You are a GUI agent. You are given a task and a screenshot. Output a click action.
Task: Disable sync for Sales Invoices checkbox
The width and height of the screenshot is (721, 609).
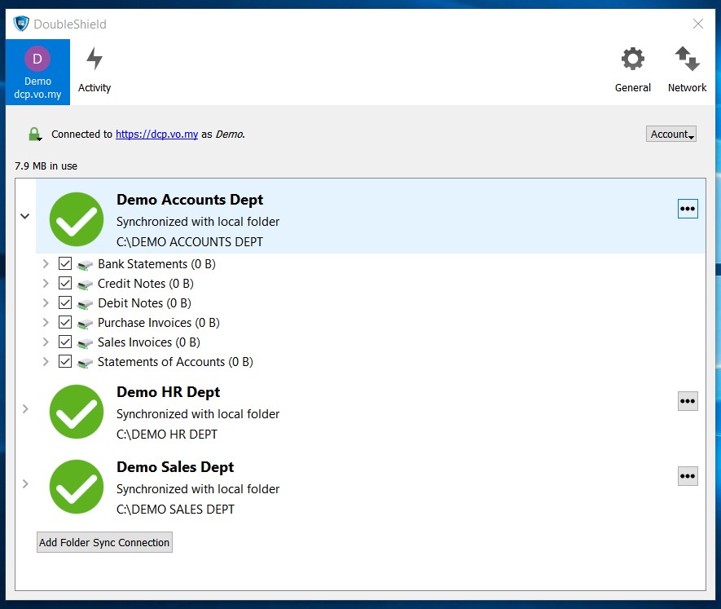click(x=66, y=342)
